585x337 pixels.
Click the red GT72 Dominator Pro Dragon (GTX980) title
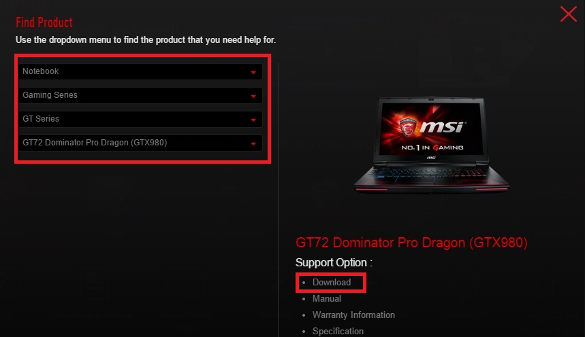click(x=411, y=243)
